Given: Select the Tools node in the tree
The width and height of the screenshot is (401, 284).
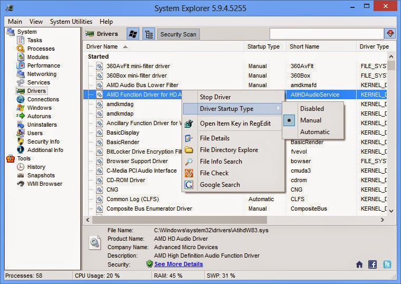Looking at the screenshot, I should click(24, 158).
